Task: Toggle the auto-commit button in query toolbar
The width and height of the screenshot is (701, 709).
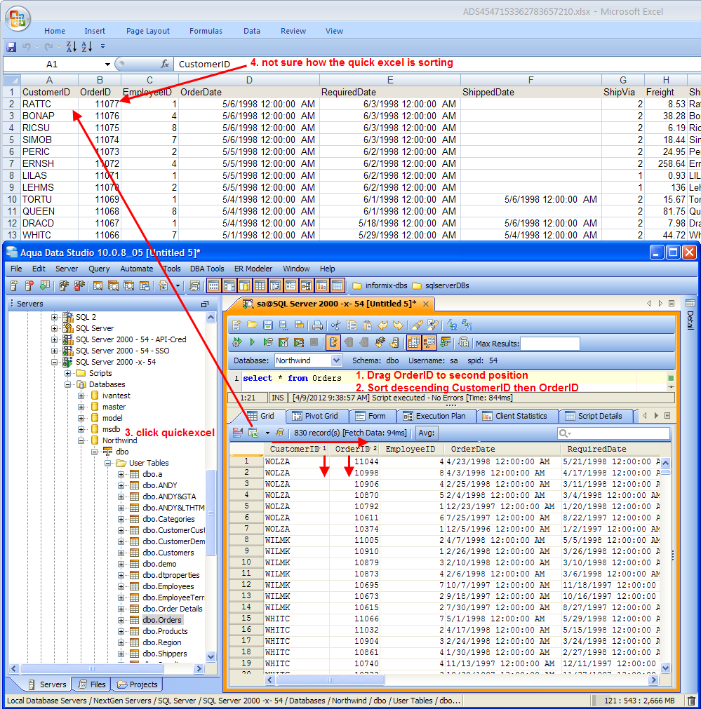Action: pyautogui.click(x=333, y=343)
